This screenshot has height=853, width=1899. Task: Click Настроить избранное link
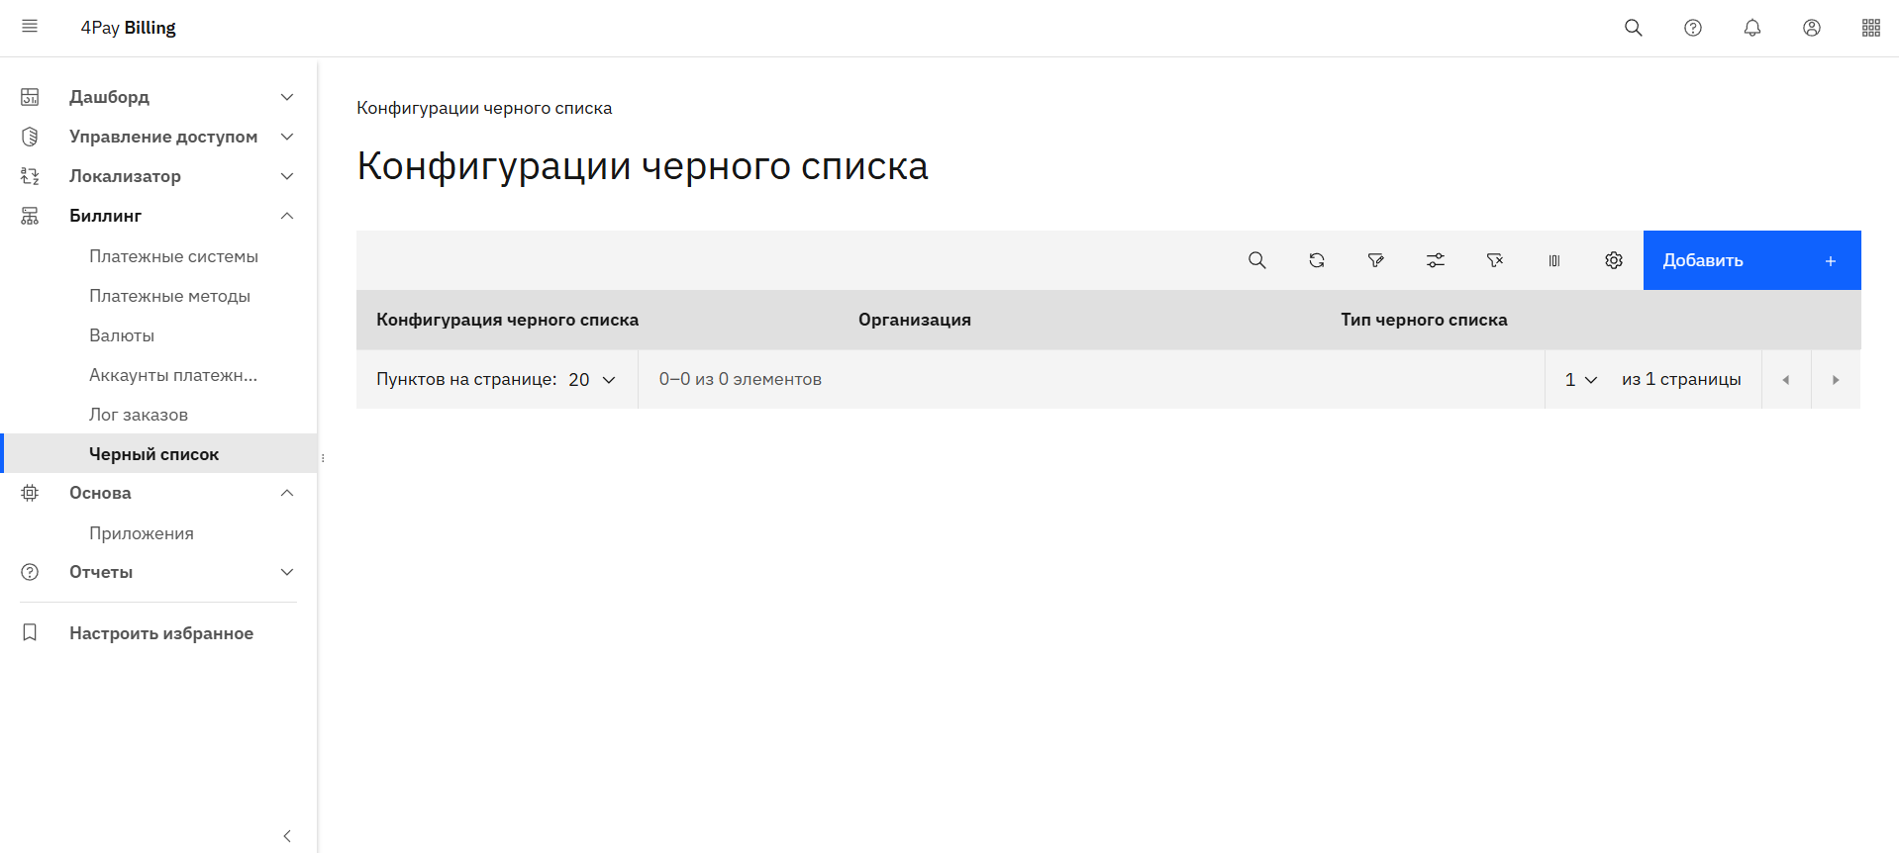[160, 633]
